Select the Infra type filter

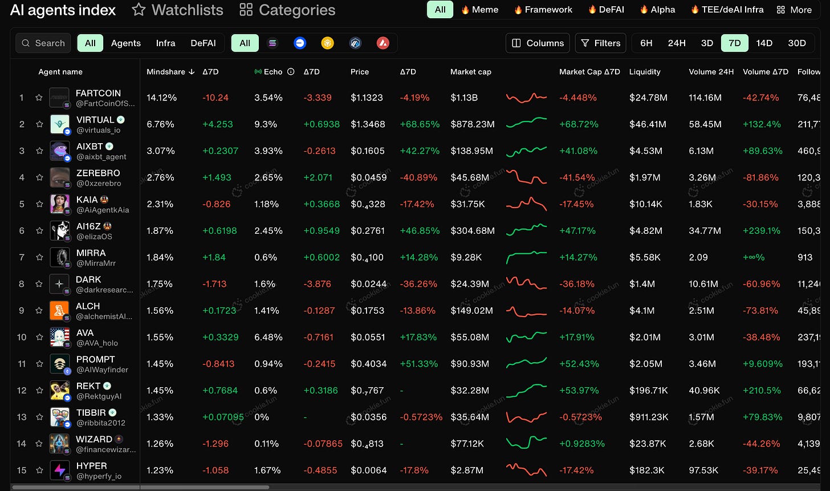(x=165, y=43)
